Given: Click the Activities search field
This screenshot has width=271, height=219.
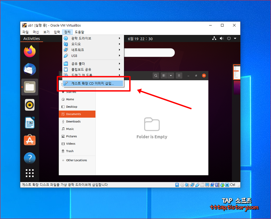Looking at the screenshot, I should tap(149, 52).
